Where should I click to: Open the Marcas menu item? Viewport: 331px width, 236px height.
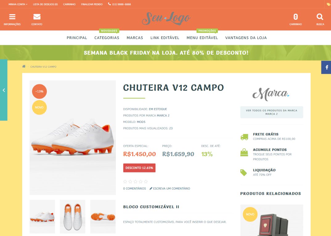pyautogui.click(x=135, y=38)
